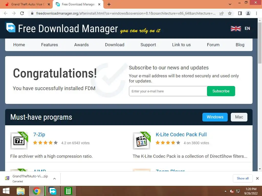
Task: Open the Blog menu item
Action: (240, 45)
